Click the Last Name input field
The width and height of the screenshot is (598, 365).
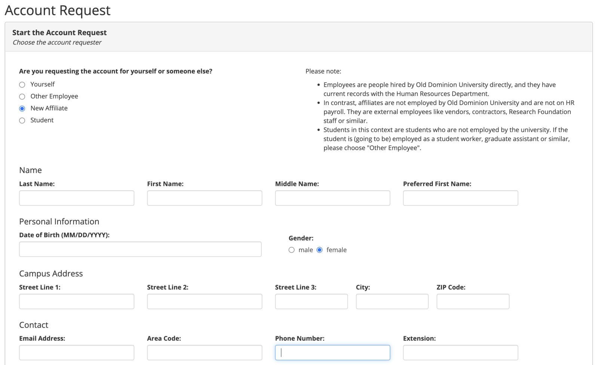click(77, 198)
